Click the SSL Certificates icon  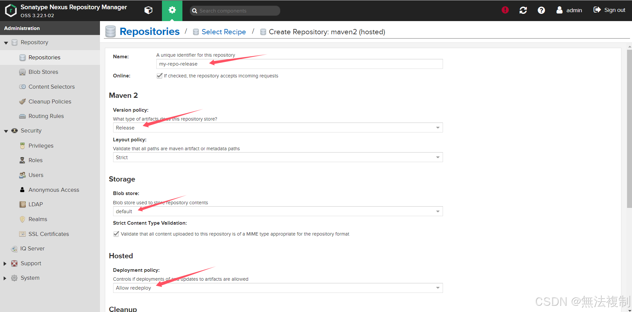tap(22, 234)
